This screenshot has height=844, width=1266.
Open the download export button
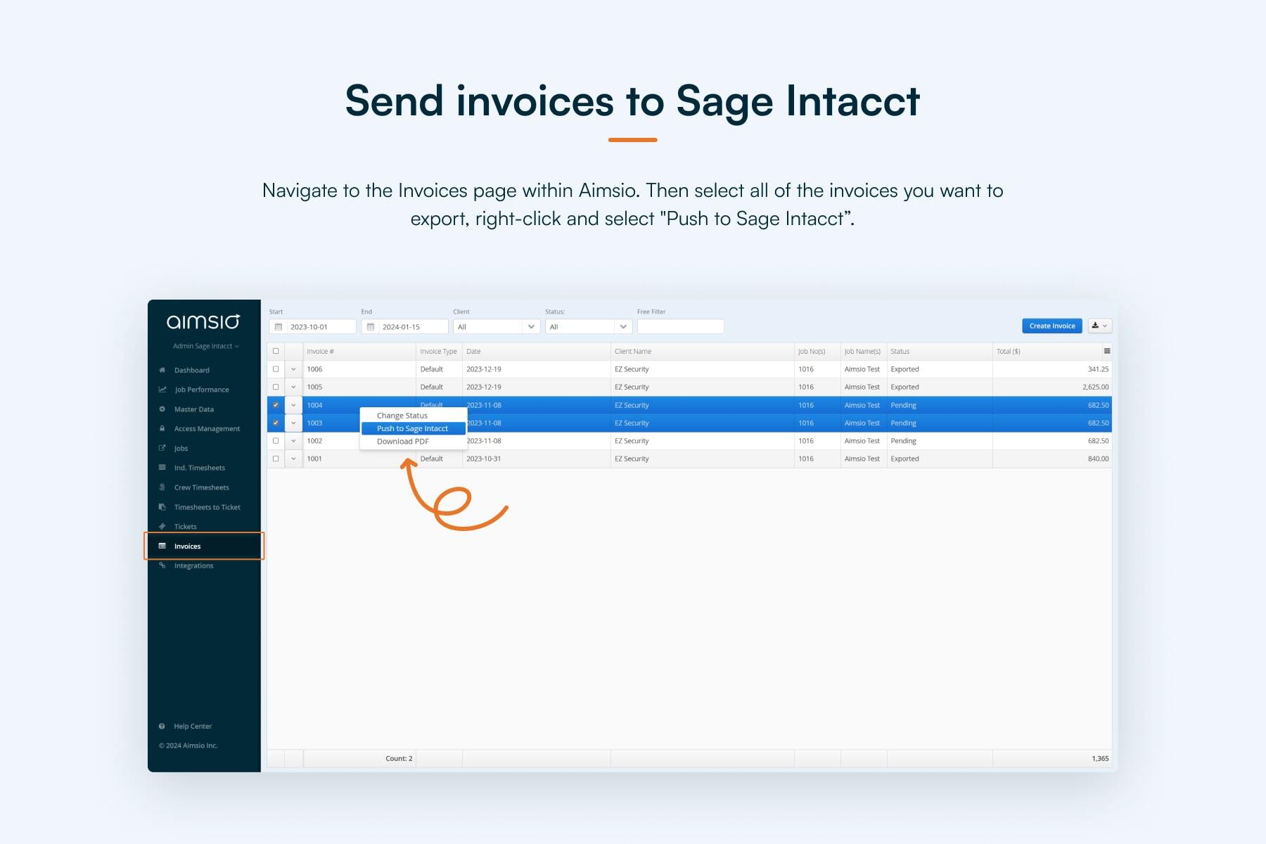tap(1099, 326)
